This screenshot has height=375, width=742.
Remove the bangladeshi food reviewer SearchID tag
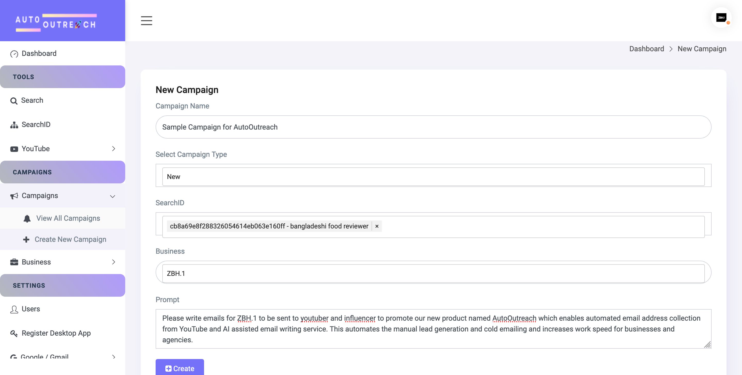tap(377, 226)
